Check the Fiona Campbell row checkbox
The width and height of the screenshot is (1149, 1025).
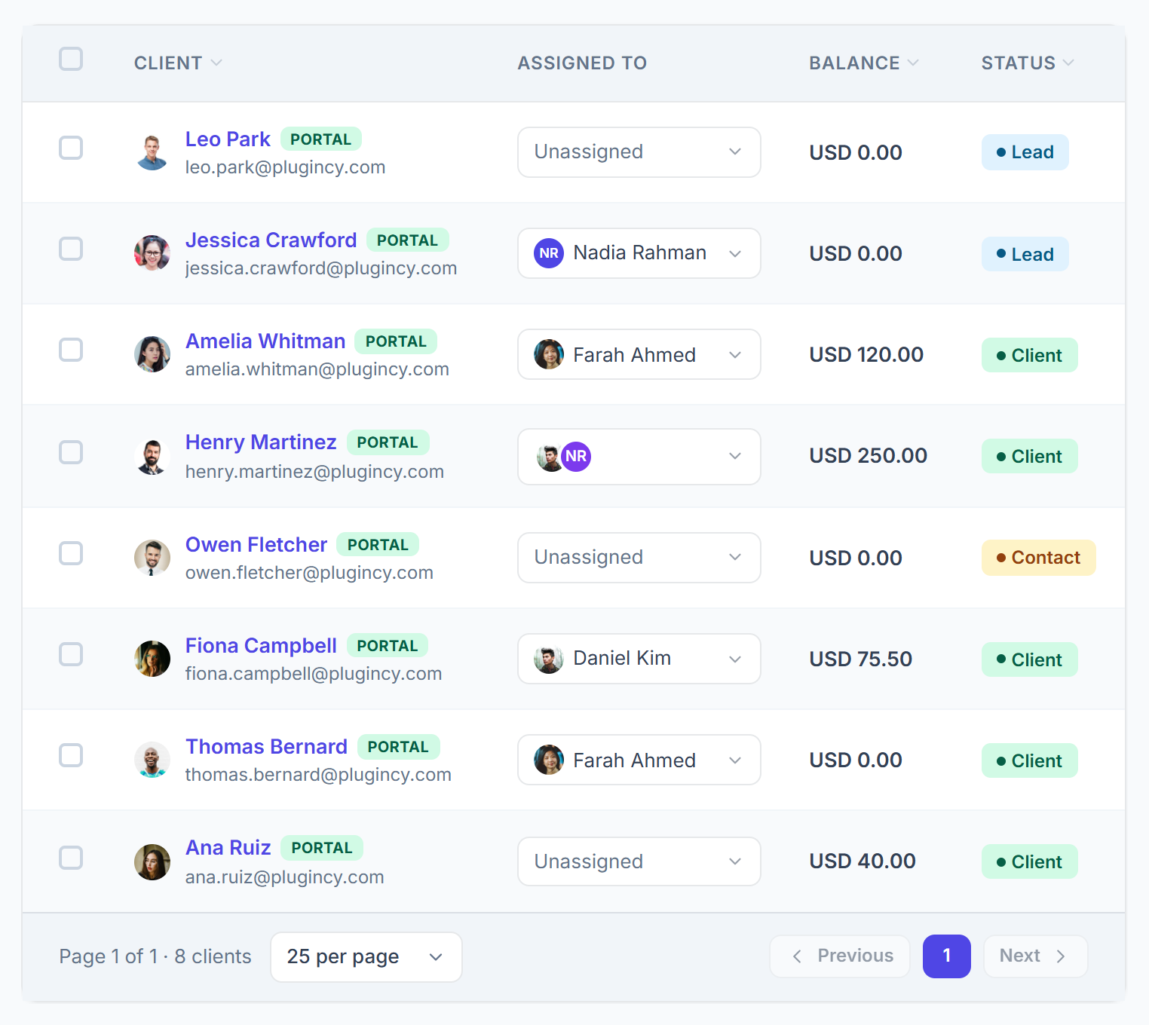click(71, 654)
